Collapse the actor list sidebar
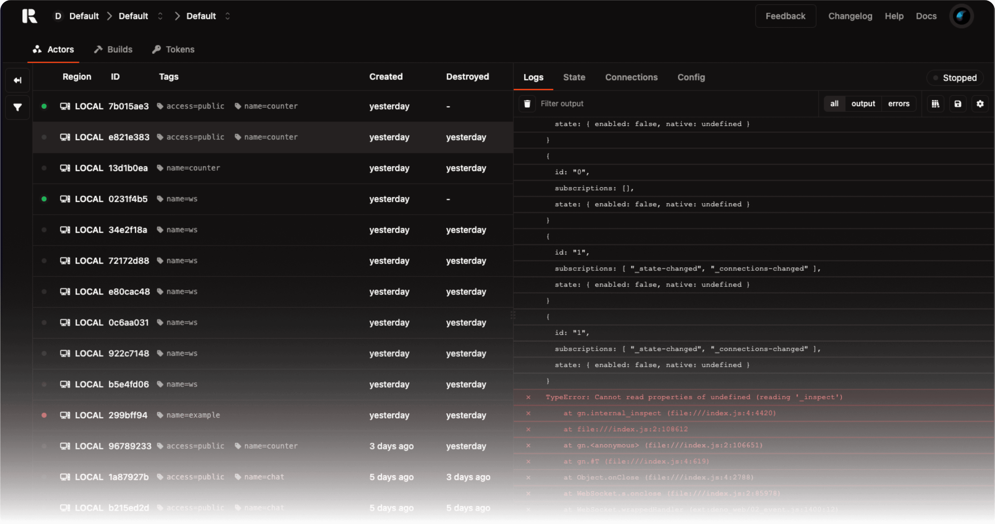 point(17,80)
